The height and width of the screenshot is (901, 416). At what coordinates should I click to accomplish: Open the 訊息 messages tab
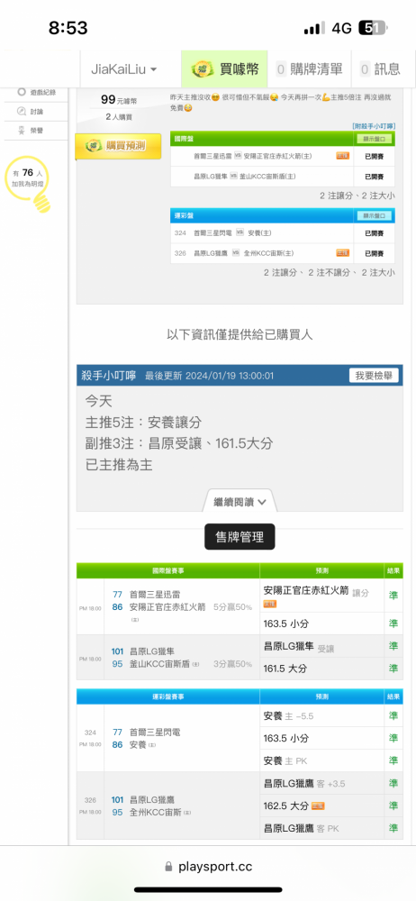(x=380, y=69)
